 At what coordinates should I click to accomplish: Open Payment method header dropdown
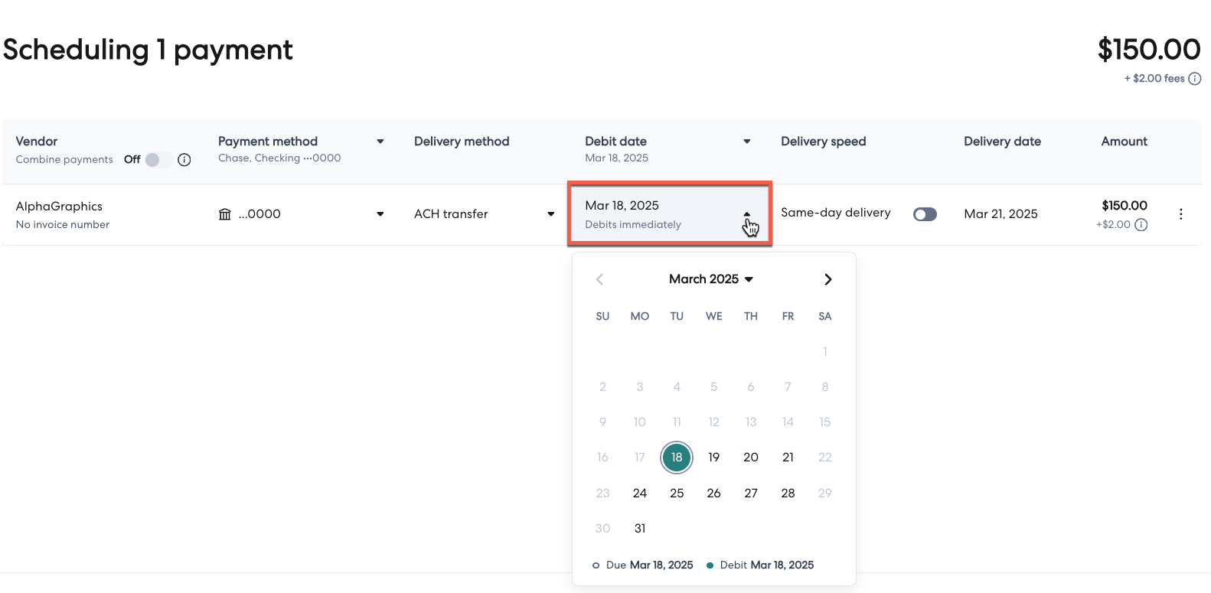380,142
